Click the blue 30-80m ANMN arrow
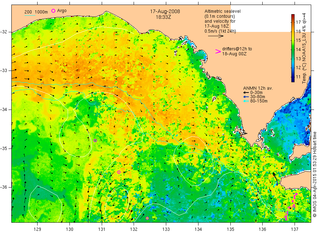Screen dimensions: 319x234 click(246, 97)
